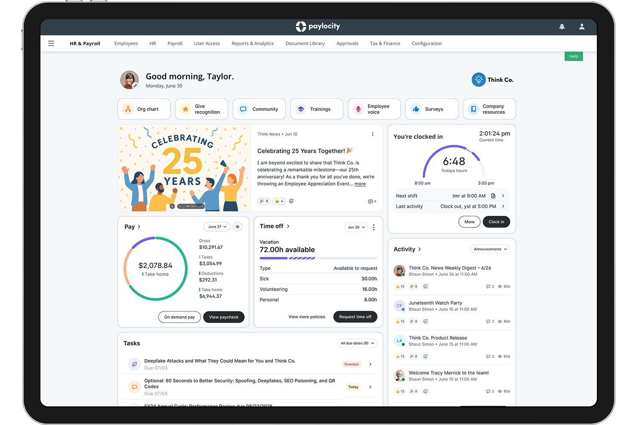Open the Think Co. company logo
637x425 pixels.
(x=493, y=80)
